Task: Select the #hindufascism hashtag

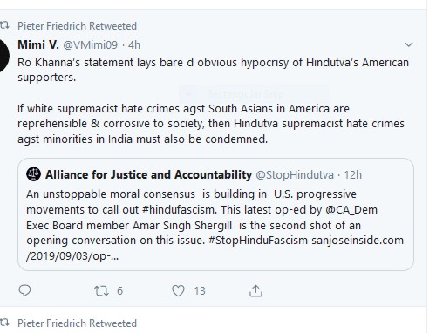Action: pyautogui.click(x=180, y=209)
